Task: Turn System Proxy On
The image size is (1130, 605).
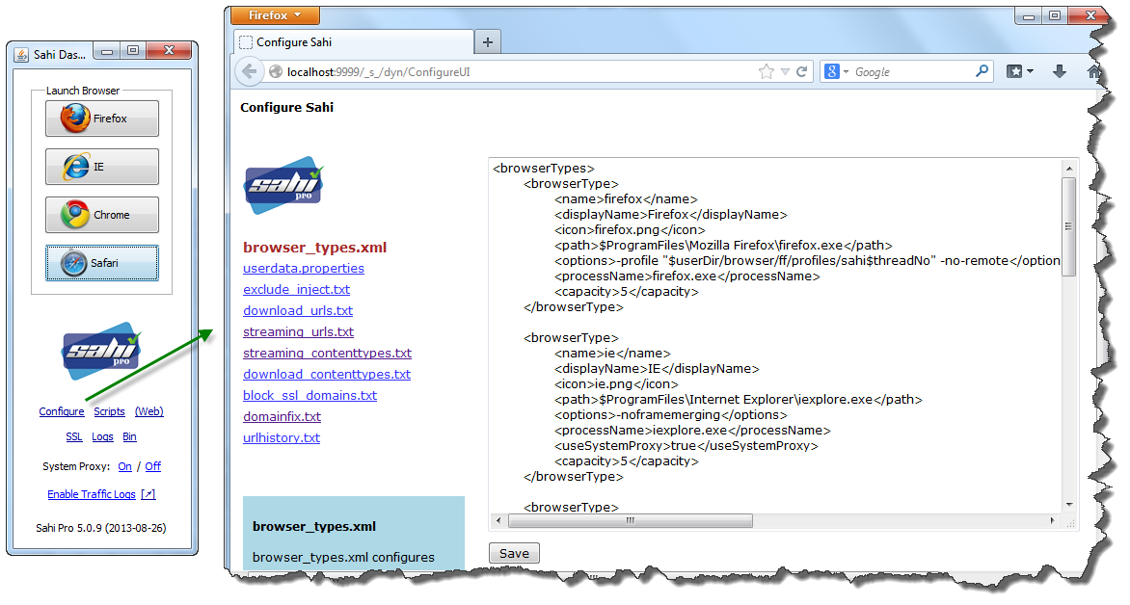Action: pos(124,466)
